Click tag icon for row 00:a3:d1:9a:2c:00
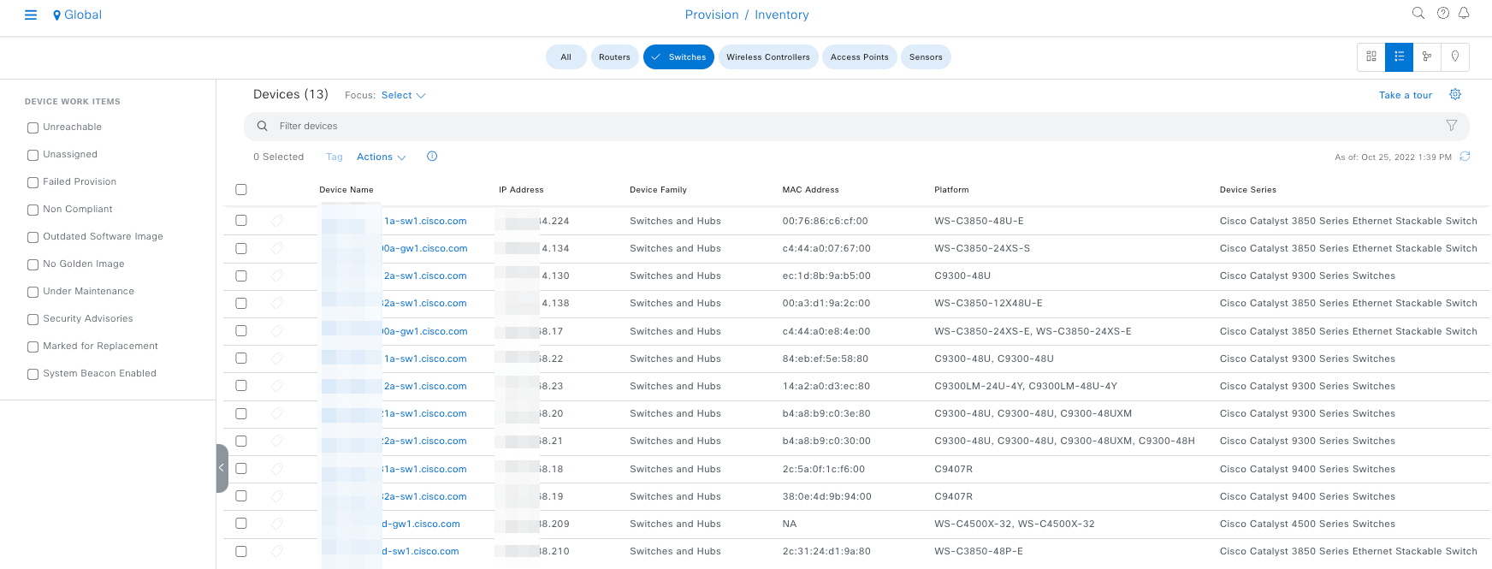This screenshot has width=1492, height=569. 277,303
